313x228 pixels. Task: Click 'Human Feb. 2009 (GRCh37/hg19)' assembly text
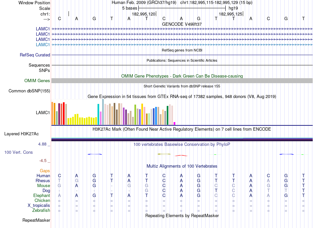144,3
